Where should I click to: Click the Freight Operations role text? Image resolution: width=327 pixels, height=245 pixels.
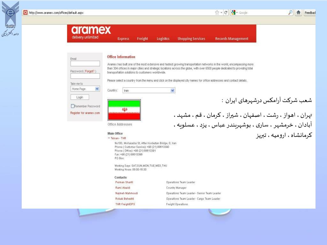[x=177, y=204]
